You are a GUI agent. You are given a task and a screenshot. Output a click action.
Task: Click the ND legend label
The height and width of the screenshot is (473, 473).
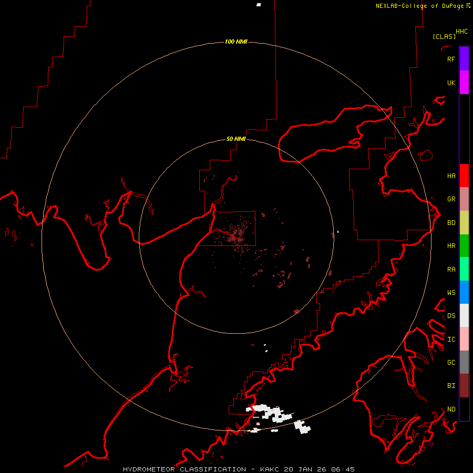pos(451,409)
